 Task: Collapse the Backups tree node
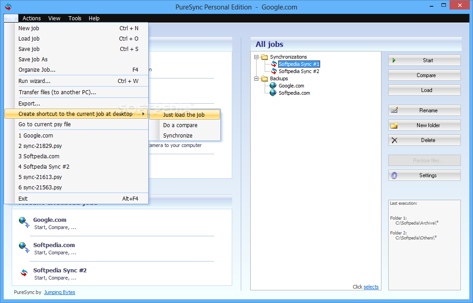[256, 79]
